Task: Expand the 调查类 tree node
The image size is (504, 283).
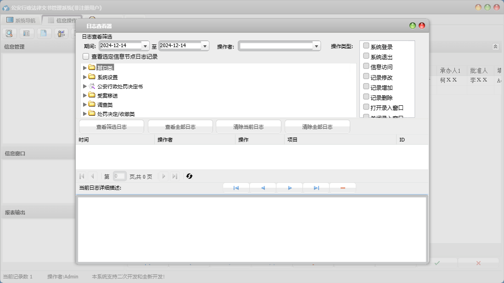Action: (x=85, y=104)
